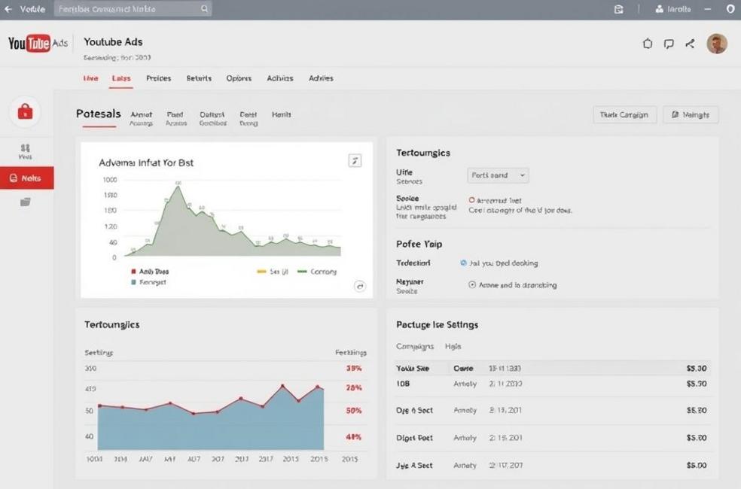Viewport: 741px width, 489px height.
Task: Open the Laiss tab
Action: click(120, 78)
